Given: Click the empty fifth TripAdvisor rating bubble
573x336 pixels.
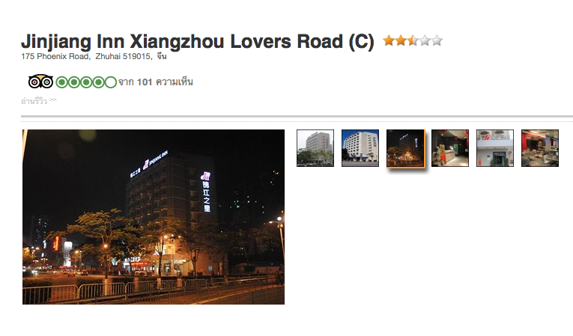Looking at the screenshot, I should coord(110,82).
